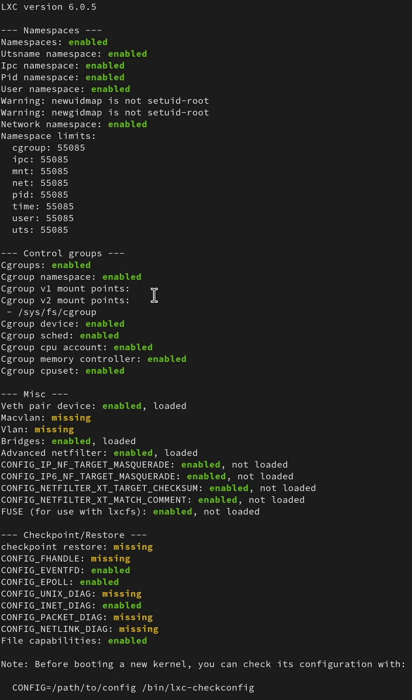Click the "--- Control groups ---" header
Image resolution: width=412 pixels, height=700 pixels.
pos(62,254)
